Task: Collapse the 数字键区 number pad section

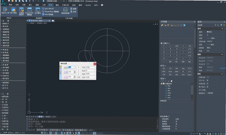Action: [x=165, y=43]
